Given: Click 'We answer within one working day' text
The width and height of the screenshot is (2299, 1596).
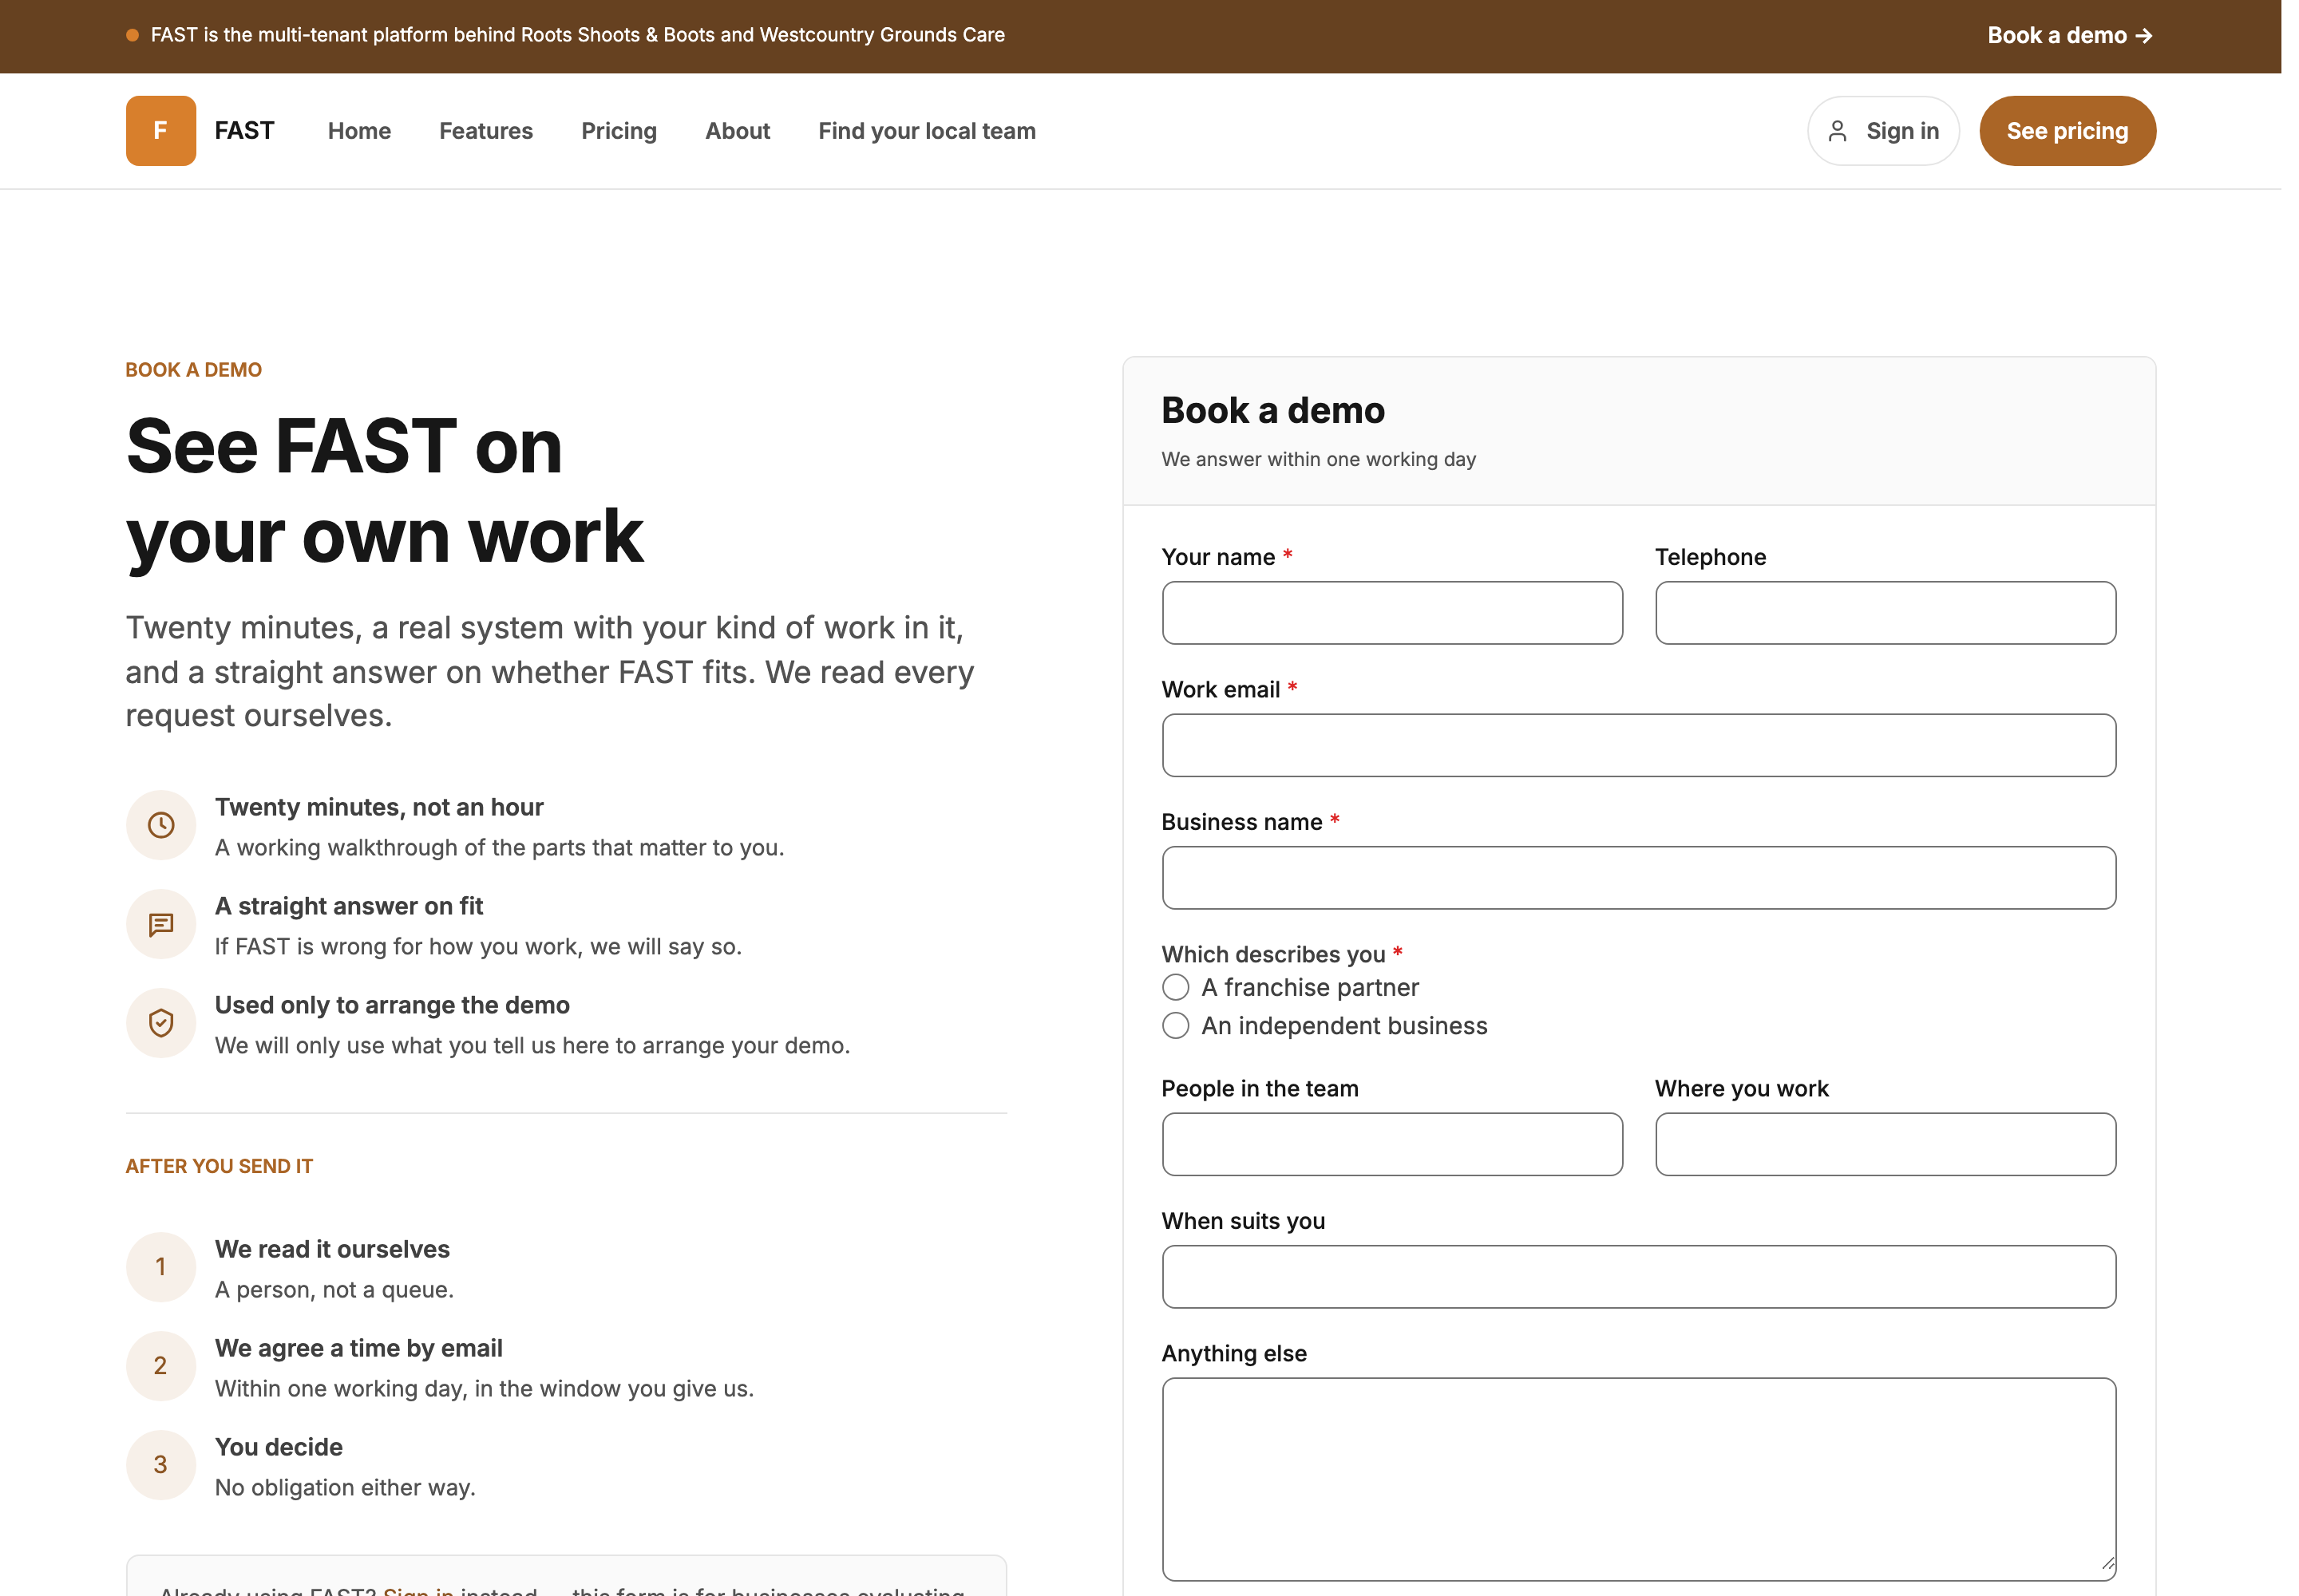Looking at the screenshot, I should tap(1319, 459).
